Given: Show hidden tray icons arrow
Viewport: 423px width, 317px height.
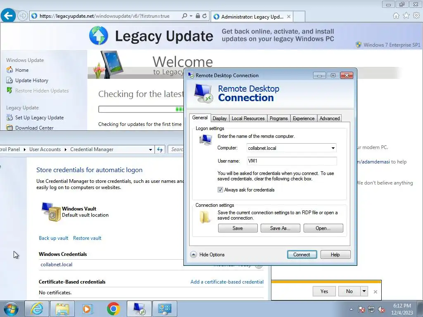Looking at the screenshot, I should (351, 309).
